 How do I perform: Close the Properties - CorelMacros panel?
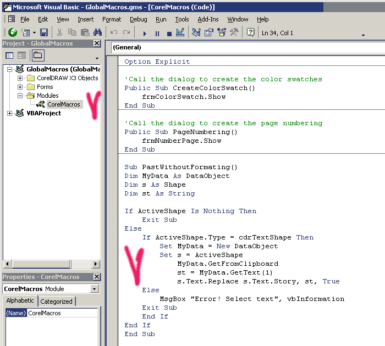(97, 277)
